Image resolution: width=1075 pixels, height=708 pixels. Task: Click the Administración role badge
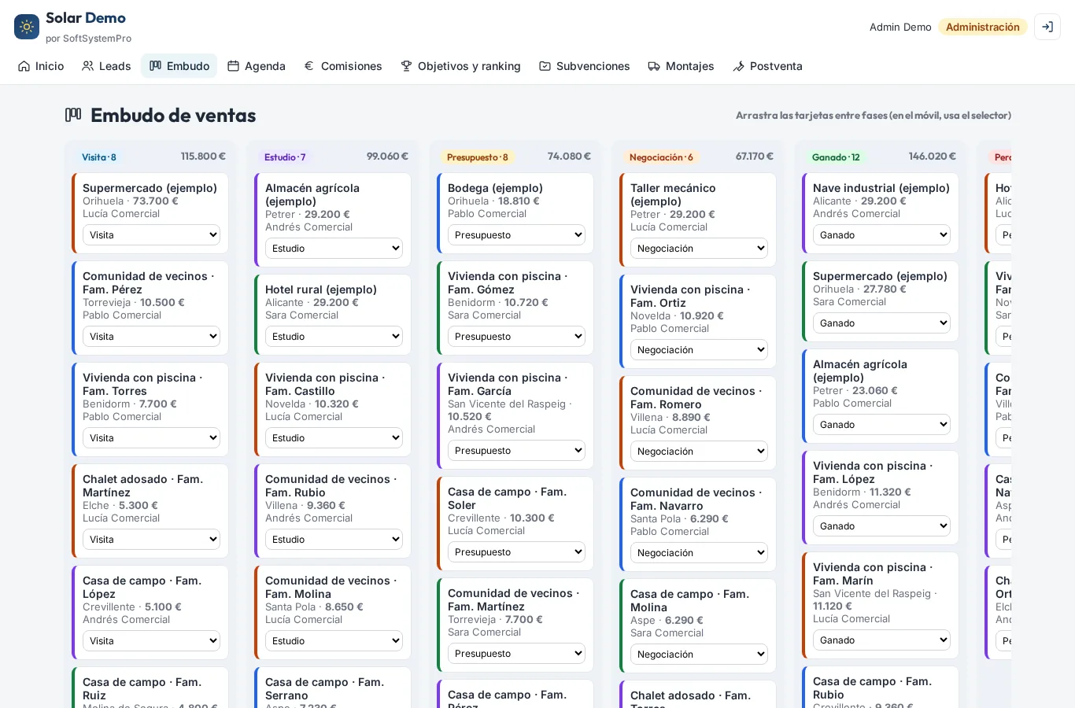point(983,27)
